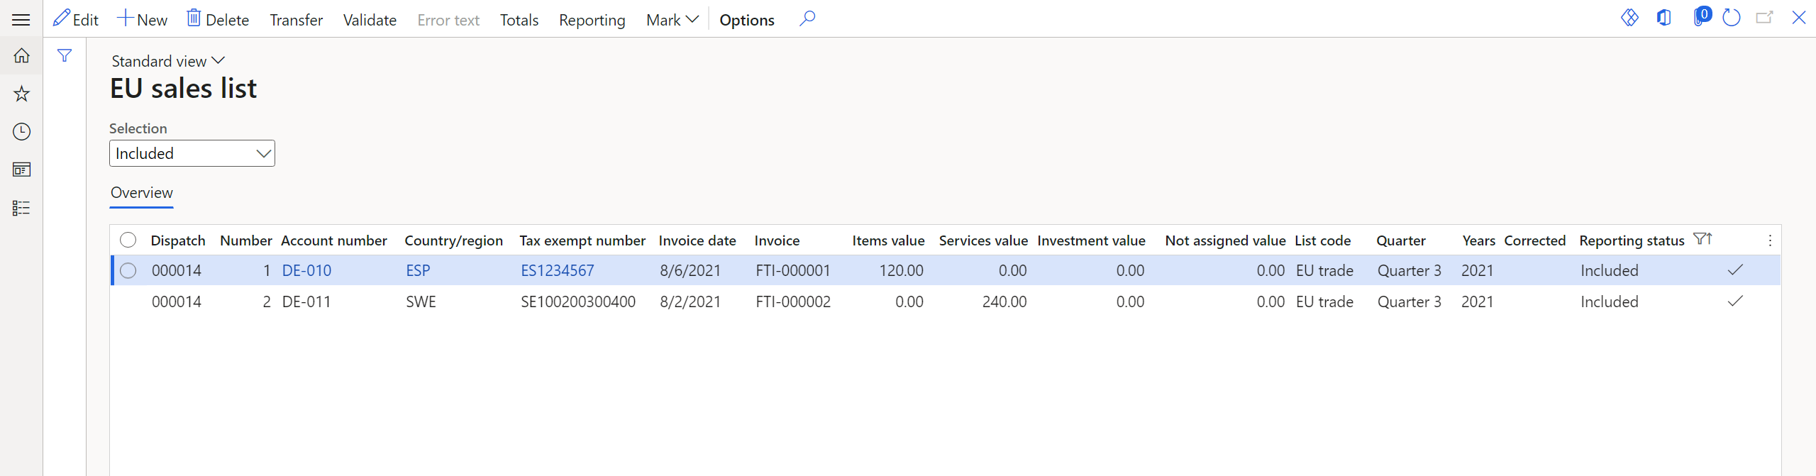Open tax exempt number ES1234567 link

(557, 270)
